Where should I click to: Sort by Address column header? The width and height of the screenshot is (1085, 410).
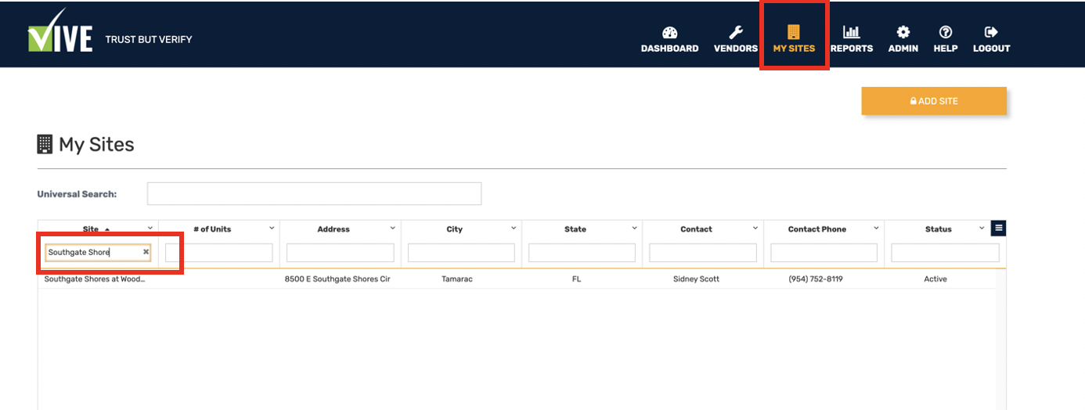pyautogui.click(x=333, y=229)
